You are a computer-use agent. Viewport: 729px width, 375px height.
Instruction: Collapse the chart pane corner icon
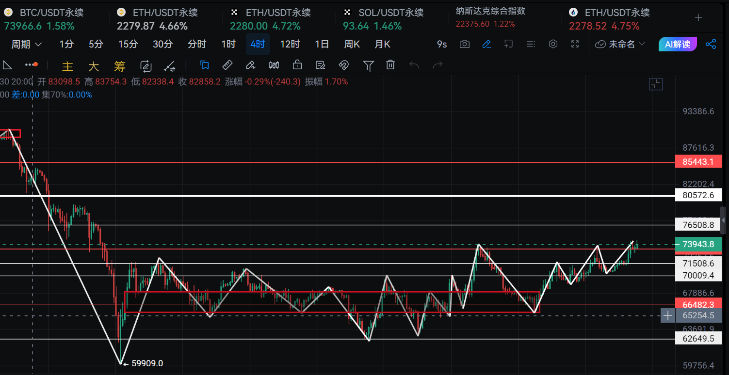coord(655,84)
